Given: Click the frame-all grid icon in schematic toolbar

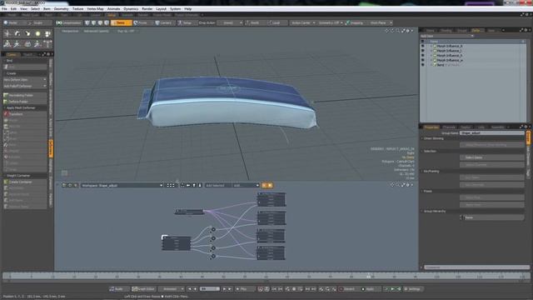Looking at the screenshot, I should [x=170, y=185].
